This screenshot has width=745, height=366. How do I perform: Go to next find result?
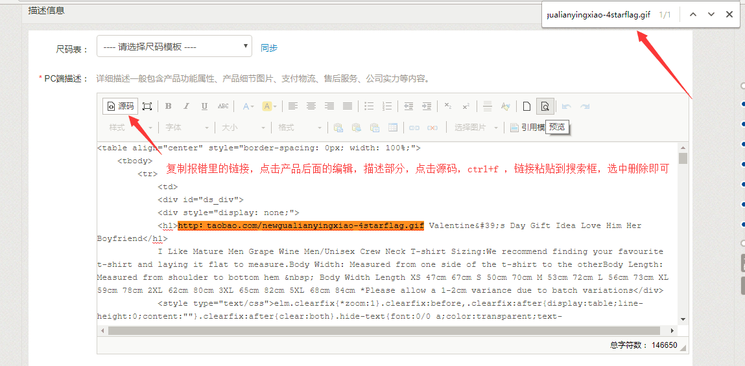click(x=711, y=14)
